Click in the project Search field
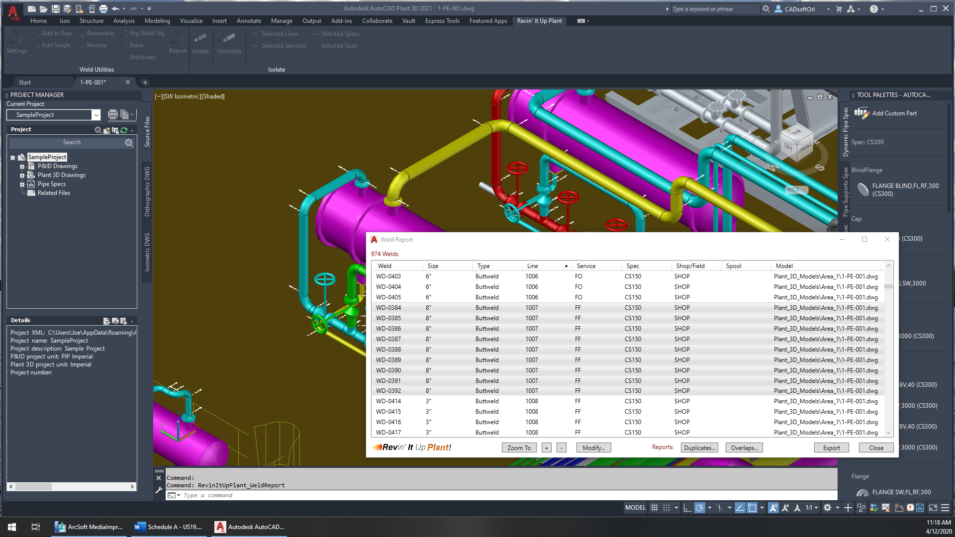955x537 pixels. click(72, 143)
